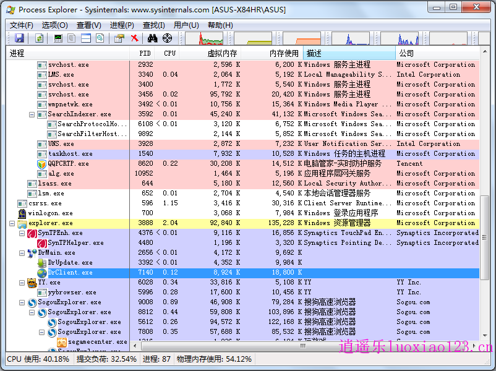Click the SynTPHelper.exe red icon
This screenshot has width=496, height=371.
(x=42, y=243)
